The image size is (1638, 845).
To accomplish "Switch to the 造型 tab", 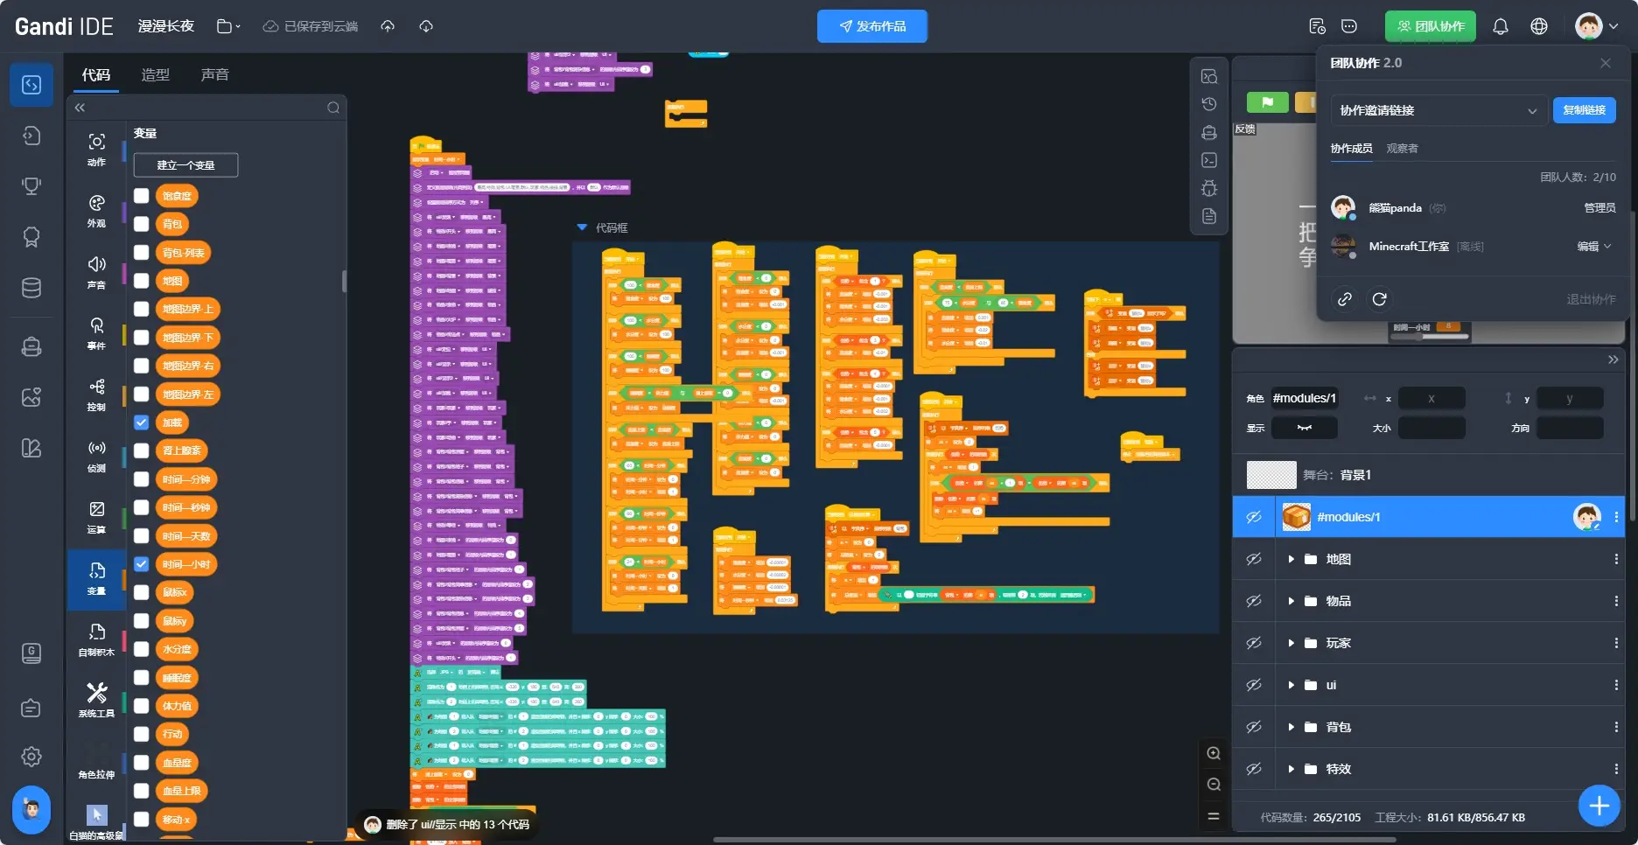I will (156, 75).
